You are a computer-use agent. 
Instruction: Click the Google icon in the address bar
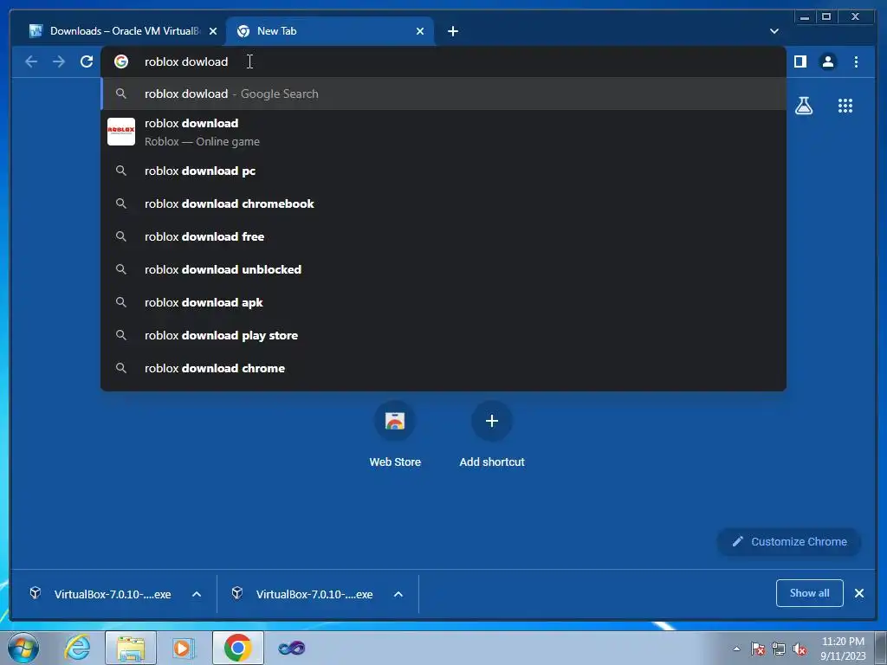point(121,61)
